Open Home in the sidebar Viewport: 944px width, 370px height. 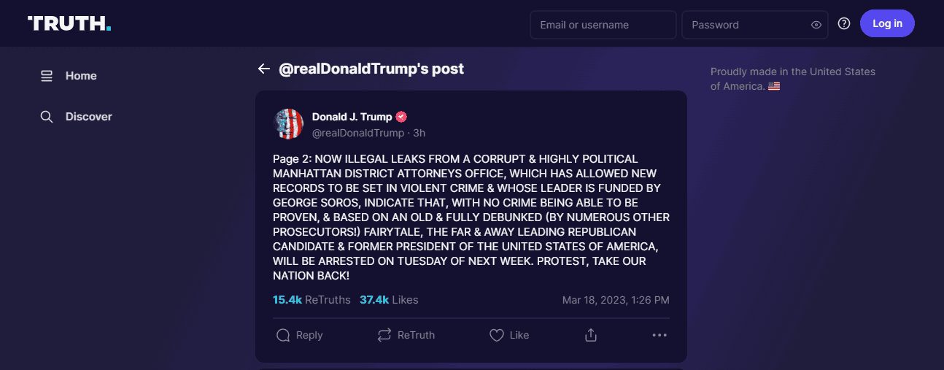80,76
